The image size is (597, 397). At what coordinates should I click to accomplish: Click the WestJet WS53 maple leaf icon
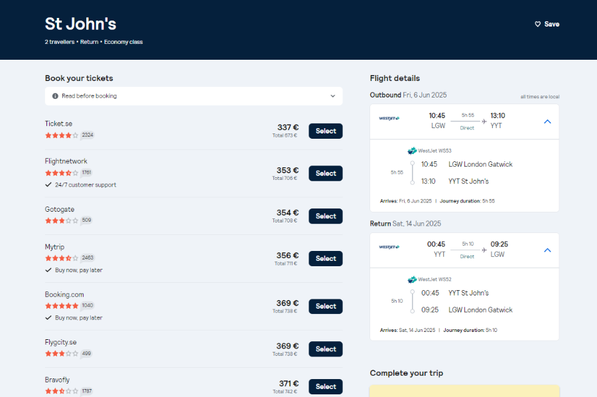click(412, 151)
